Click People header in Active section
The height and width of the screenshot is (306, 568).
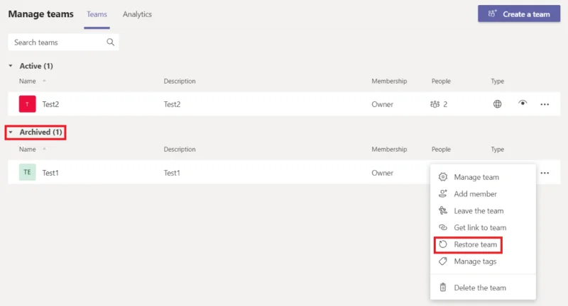click(x=441, y=81)
